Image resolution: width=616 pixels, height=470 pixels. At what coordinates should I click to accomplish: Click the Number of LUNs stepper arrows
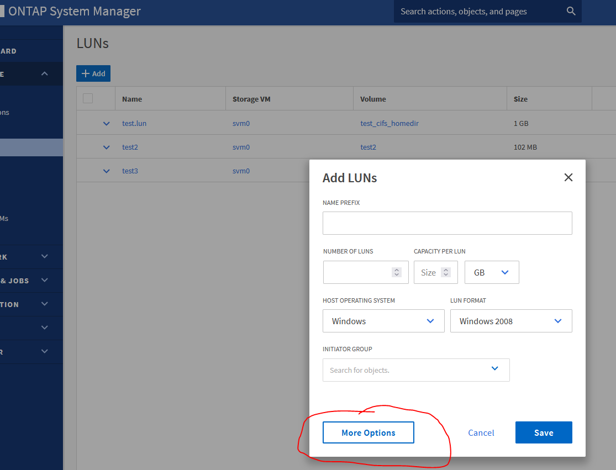coord(396,272)
